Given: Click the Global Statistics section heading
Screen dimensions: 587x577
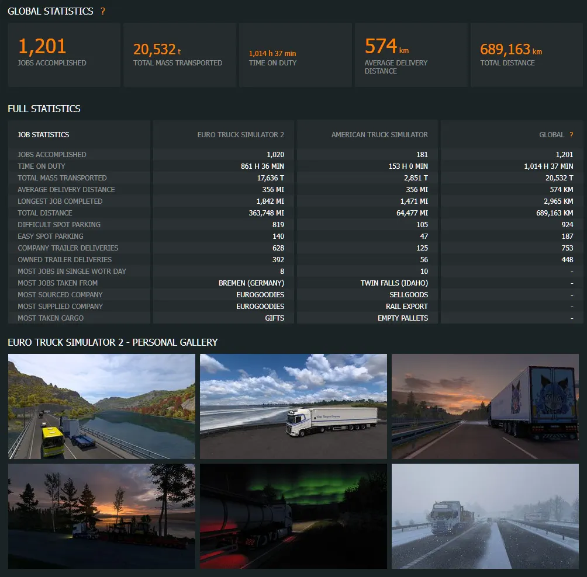Looking at the screenshot, I should pos(50,11).
